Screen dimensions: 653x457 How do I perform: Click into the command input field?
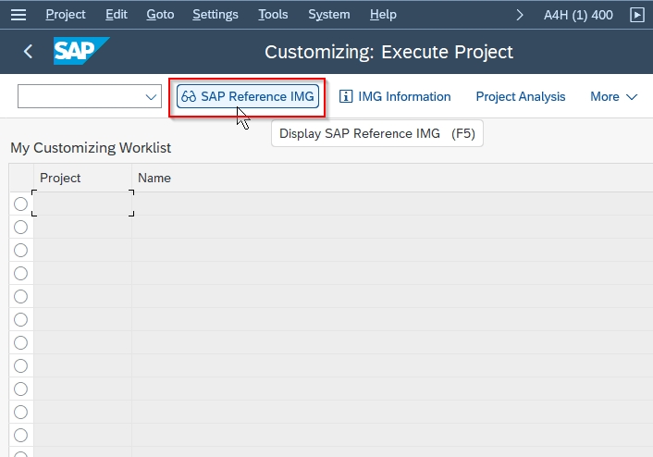pyautogui.click(x=81, y=96)
